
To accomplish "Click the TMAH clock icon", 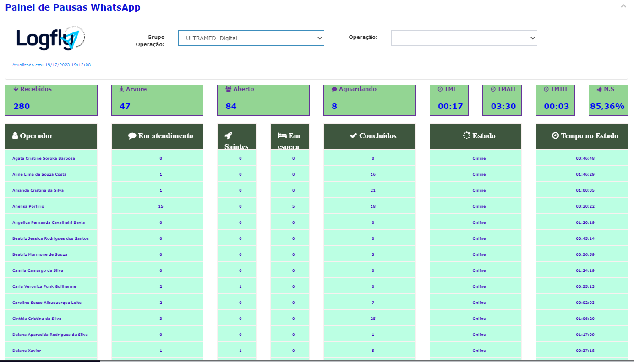I will (493, 89).
